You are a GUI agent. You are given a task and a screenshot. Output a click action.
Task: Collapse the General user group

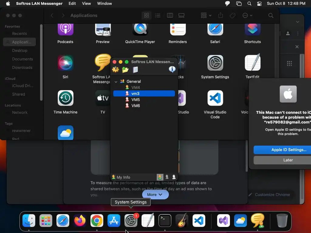pyautogui.click(x=116, y=82)
